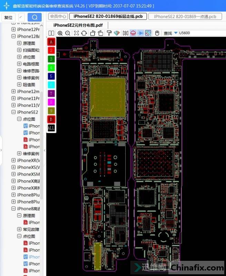Click the paint roller toolbar icon

(109, 33)
